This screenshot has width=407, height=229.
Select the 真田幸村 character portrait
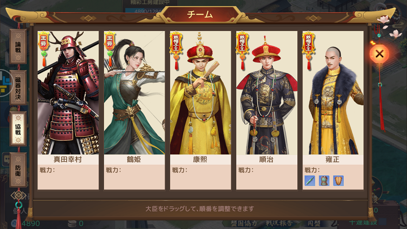pyautogui.click(x=68, y=93)
